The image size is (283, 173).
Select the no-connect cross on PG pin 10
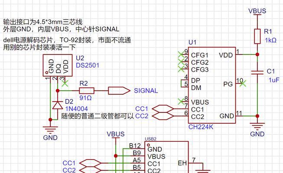pyautogui.click(x=243, y=83)
